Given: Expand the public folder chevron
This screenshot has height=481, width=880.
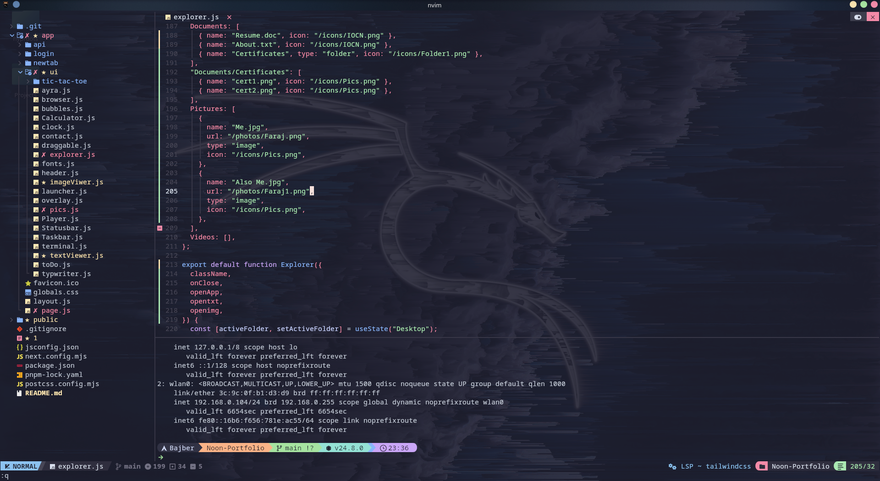Looking at the screenshot, I should tap(12, 320).
